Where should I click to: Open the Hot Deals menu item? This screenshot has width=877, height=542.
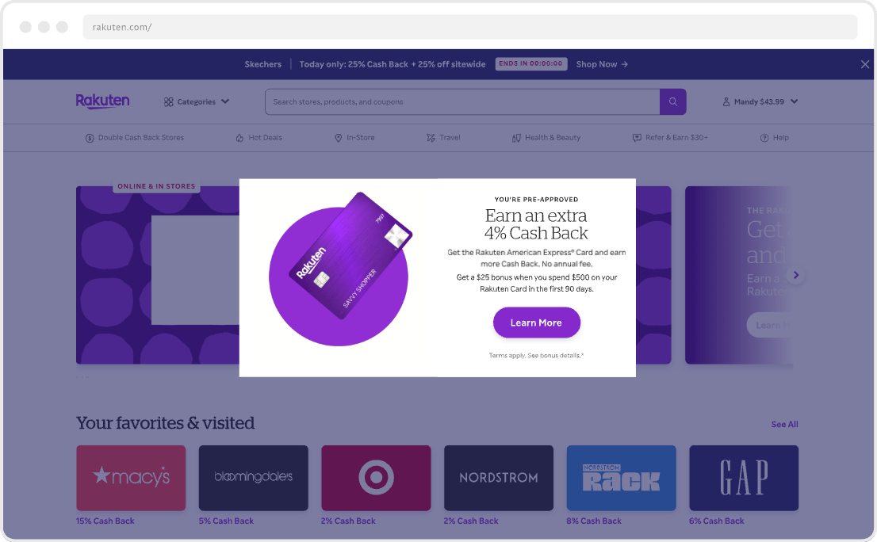pos(259,137)
